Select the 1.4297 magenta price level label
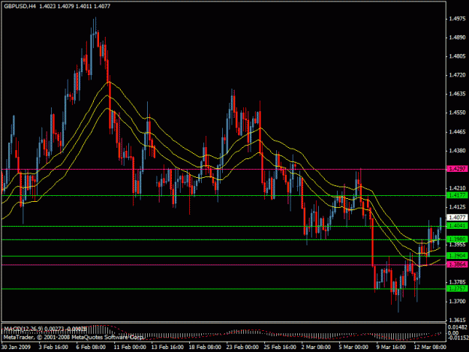 click(x=457, y=169)
